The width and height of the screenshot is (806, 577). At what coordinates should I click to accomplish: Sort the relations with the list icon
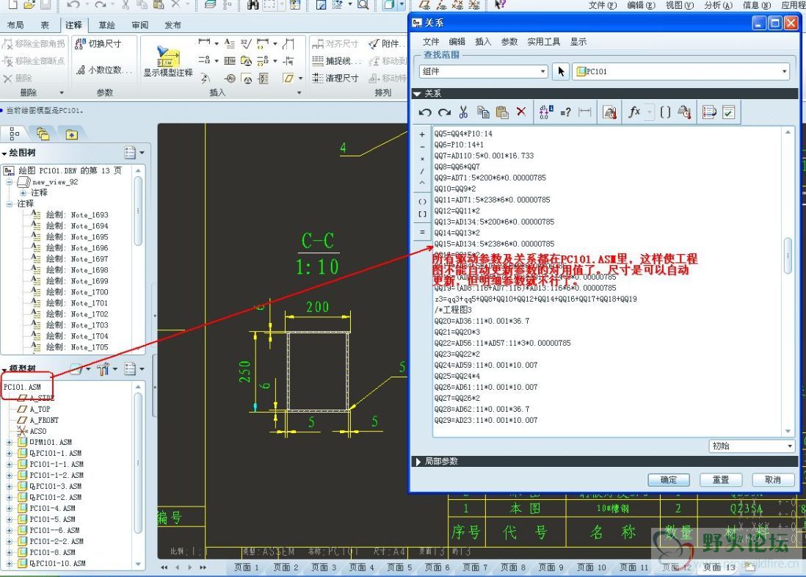click(709, 112)
